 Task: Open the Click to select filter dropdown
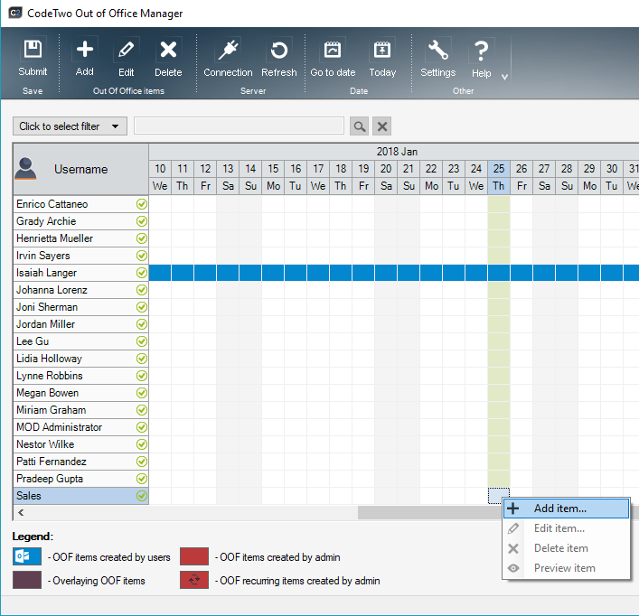pyautogui.click(x=70, y=126)
